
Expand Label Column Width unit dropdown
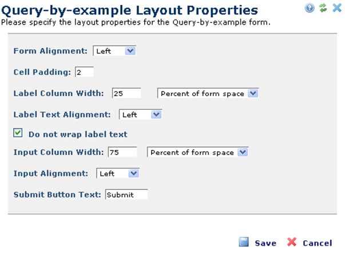pos(208,93)
